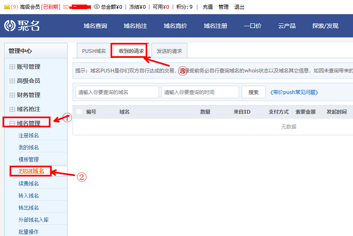The image size is (353, 236).
Task: Open 云产品 navigation item
Action: [287, 26]
